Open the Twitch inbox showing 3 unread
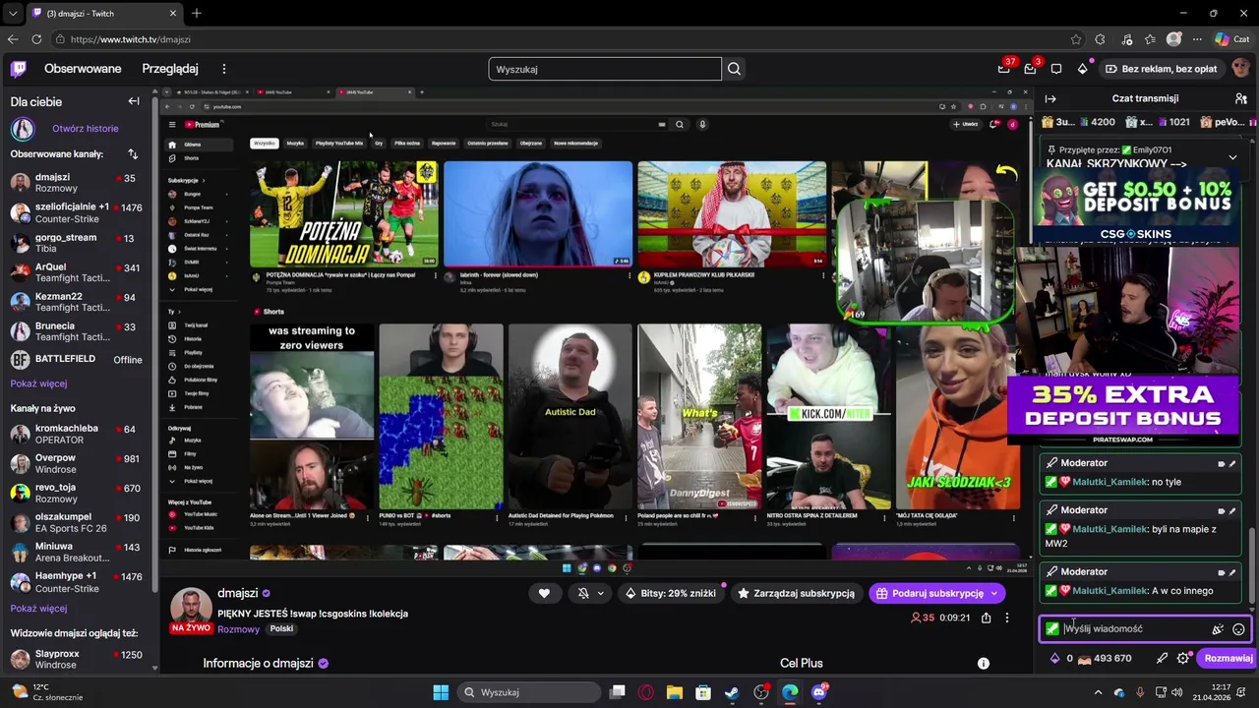 1030,69
